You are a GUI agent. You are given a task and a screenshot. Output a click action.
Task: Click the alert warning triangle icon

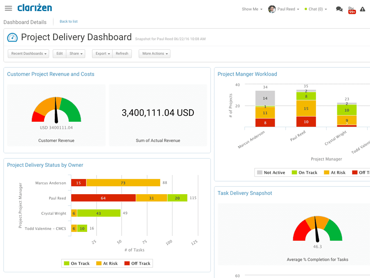[x=362, y=9]
